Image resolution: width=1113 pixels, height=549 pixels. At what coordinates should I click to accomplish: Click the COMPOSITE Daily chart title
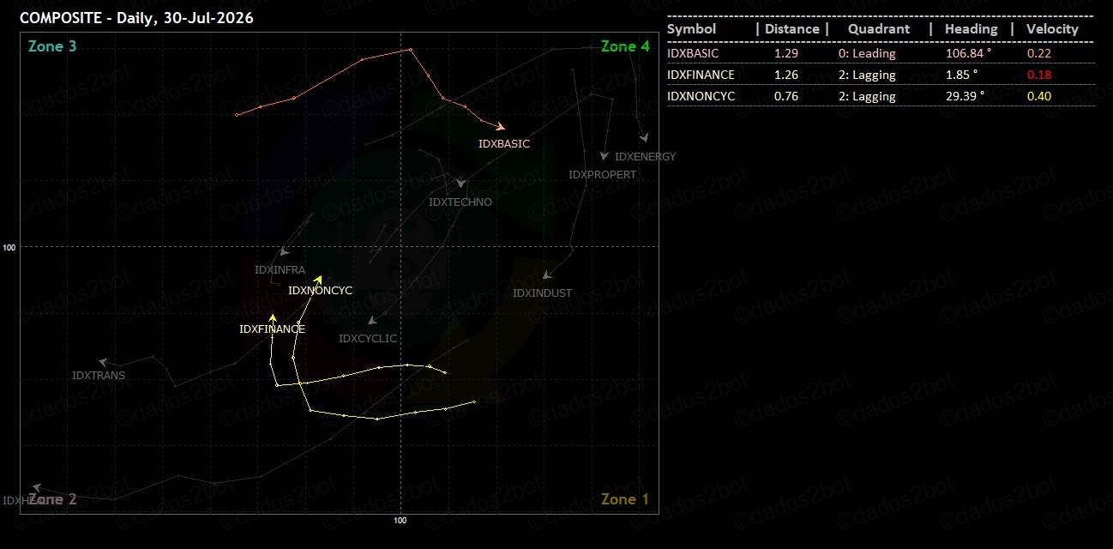click(x=136, y=17)
